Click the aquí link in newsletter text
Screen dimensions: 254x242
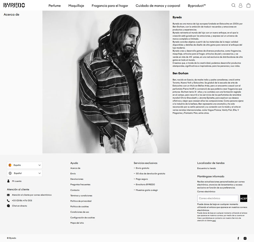pyautogui.click(x=214, y=220)
